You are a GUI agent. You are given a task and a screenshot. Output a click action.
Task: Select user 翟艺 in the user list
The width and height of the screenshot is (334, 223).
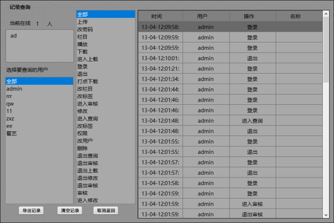pyautogui.click(x=12, y=133)
